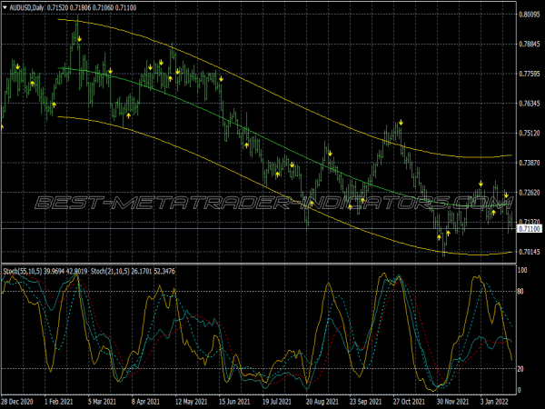Click the 27 Oct 2021 date label
This screenshot has height=409, width=545.
pyautogui.click(x=409, y=402)
